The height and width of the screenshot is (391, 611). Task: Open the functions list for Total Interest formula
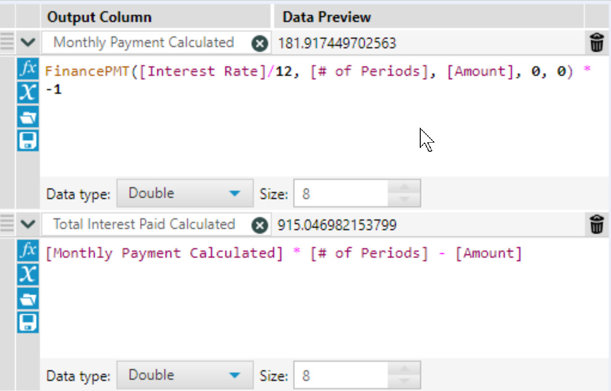coord(27,251)
